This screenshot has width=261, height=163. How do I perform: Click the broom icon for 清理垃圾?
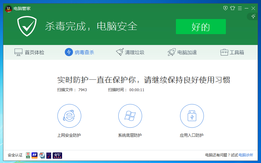pyautogui.click(x=120, y=52)
